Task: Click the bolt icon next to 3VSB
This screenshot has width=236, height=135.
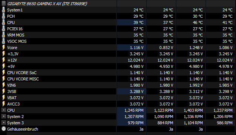Action: pyautogui.click(x=3, y=91)
